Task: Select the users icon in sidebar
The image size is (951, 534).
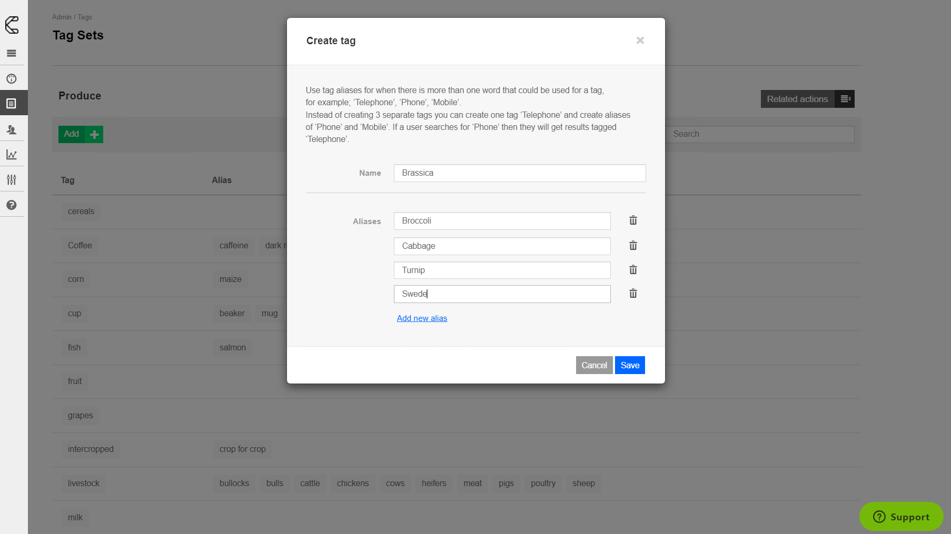Action: pos(12,129)
